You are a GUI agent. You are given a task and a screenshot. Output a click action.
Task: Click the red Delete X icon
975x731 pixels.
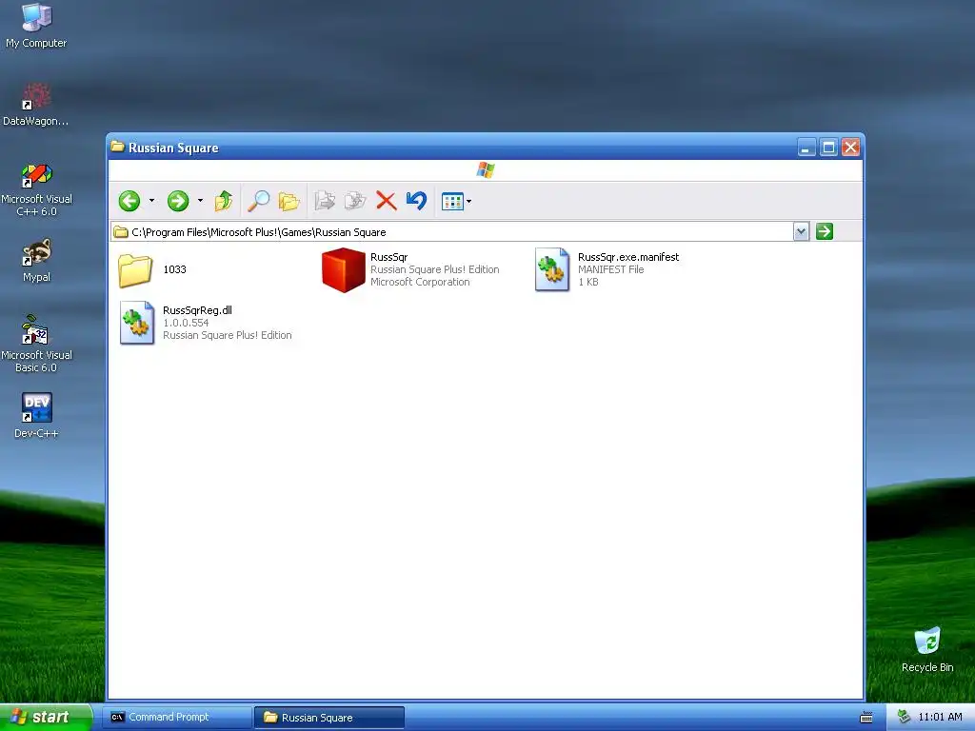click(x=387, y=201)
